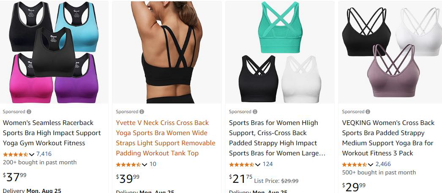The image size is (442, 193).
Task: Click star rating of HIigh Support sports bras
Action: [242, 164]
